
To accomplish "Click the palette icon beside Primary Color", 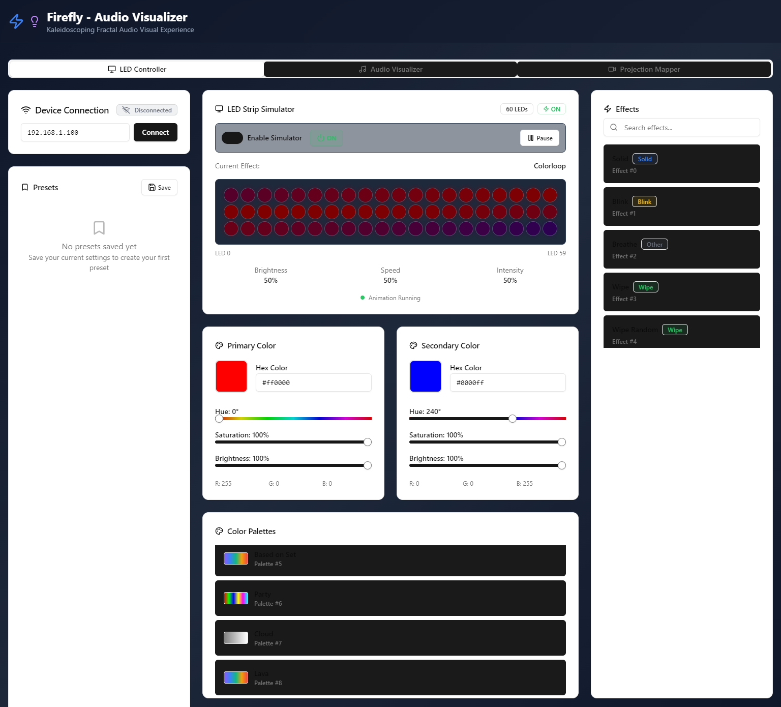I will (x=219, y=345).
